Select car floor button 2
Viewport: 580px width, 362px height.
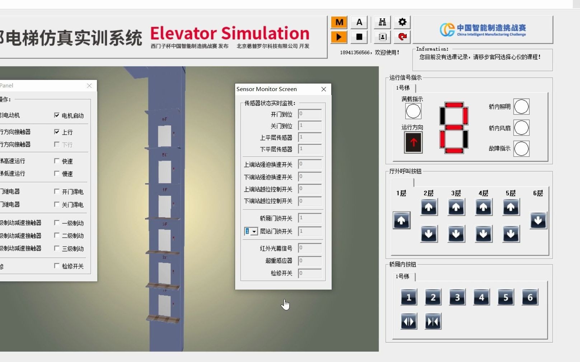(x=433, y=297)
